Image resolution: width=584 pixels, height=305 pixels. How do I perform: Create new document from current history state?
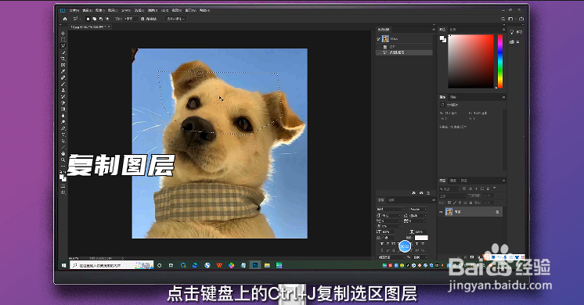tap(414, 193)
